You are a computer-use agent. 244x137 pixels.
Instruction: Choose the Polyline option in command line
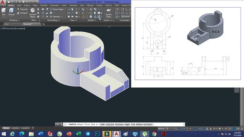pyautogui.click(x=110, y=124)
